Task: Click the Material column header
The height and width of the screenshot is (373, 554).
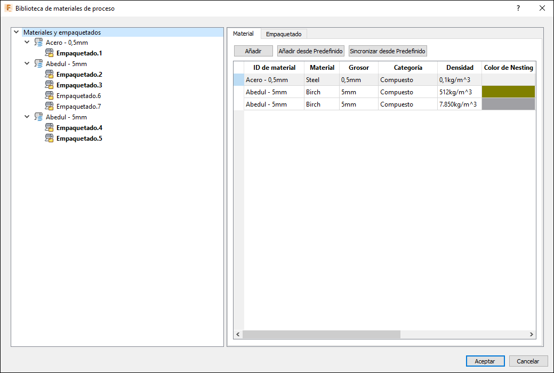Action: pos(322,68)
